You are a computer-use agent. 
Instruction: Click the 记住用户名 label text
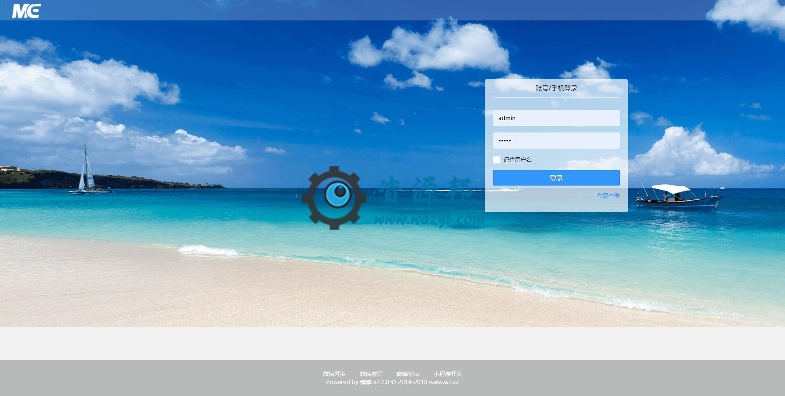tap(517, 160)
